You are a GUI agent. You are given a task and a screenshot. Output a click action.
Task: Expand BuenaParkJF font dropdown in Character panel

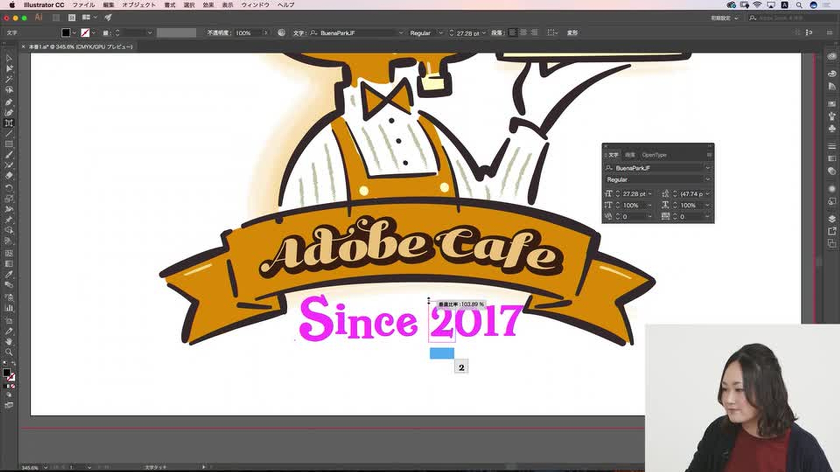[x=707, y=168]
